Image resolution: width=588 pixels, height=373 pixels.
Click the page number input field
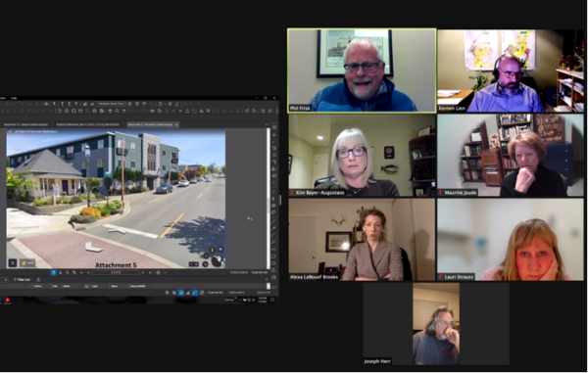[x=116, y=272]
